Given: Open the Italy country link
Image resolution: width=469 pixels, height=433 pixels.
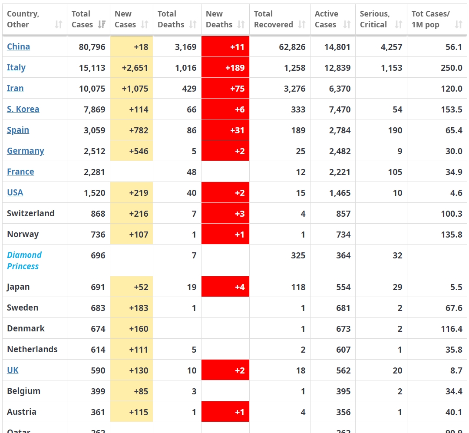Looking at the screenshot, I should [17, 67].
